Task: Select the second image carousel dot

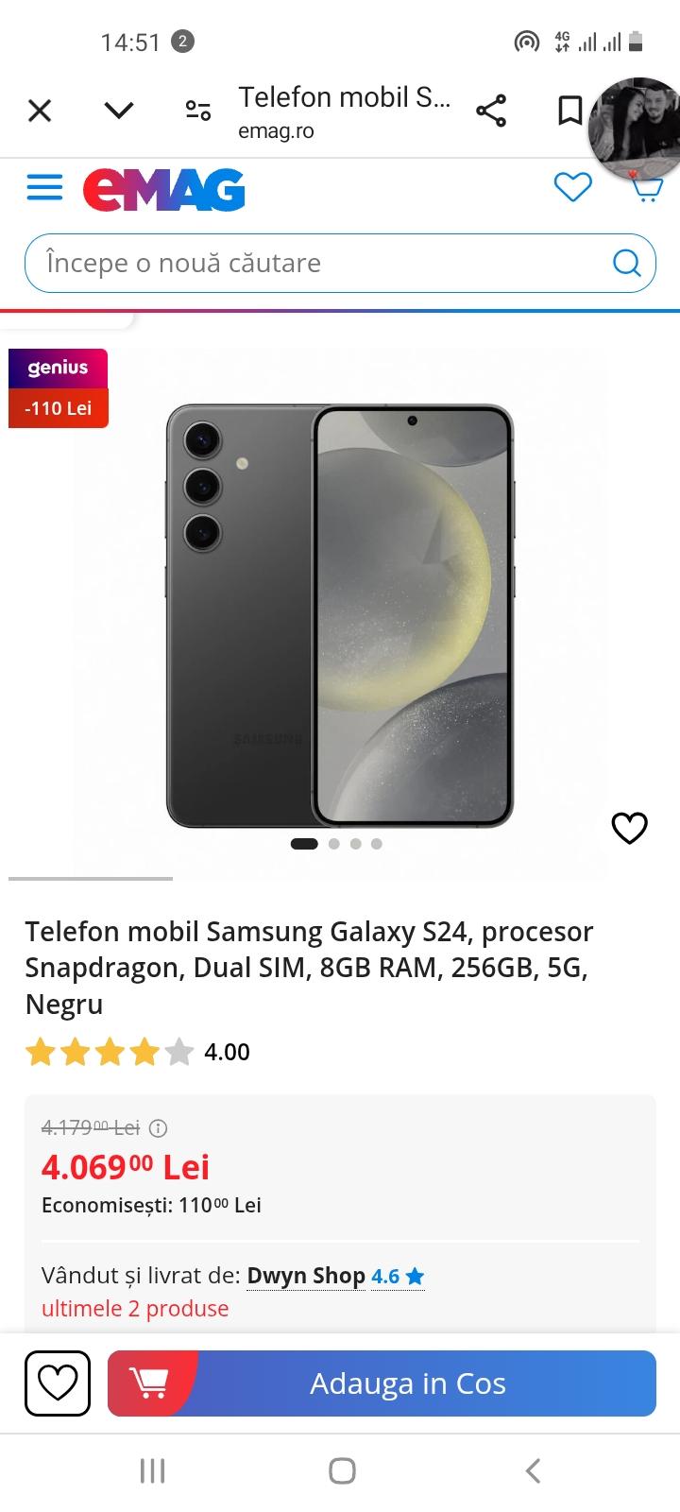Action: point(334,844)
